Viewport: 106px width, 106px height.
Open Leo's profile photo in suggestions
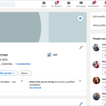pos(96,47)
